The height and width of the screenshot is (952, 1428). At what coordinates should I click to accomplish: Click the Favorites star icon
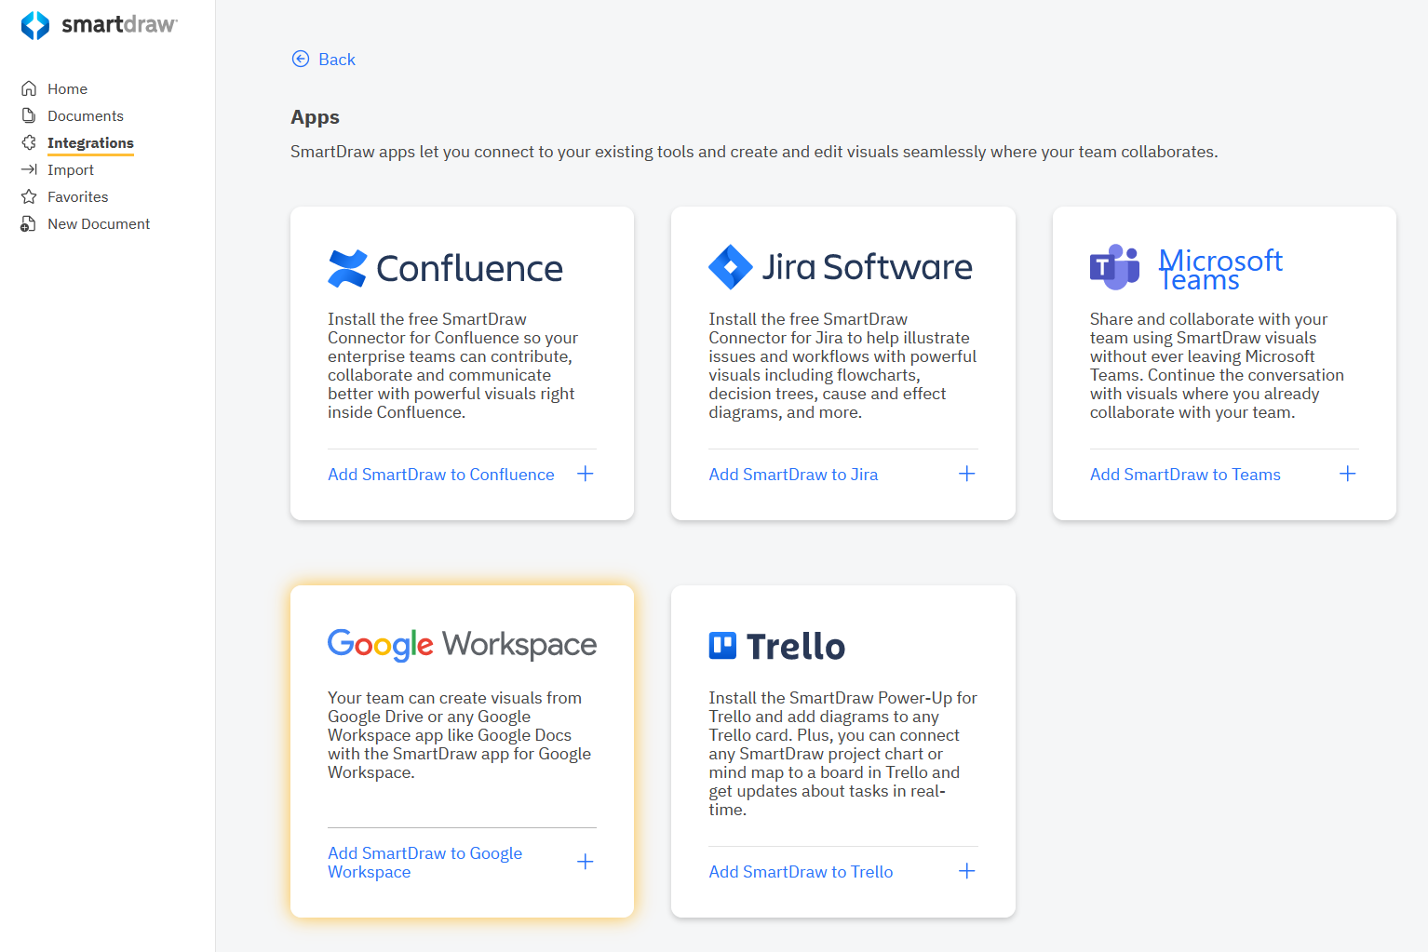pos(29,197)
